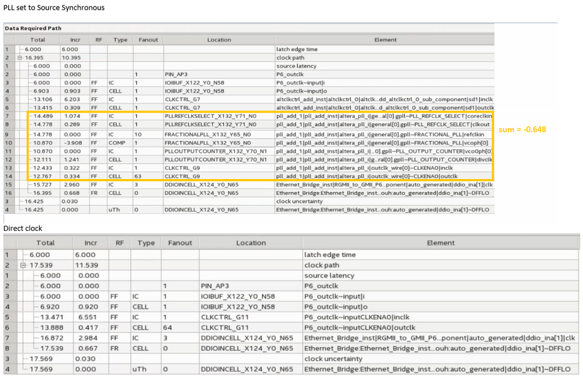Collapse the 16.395 clock path tree node

pos(19,58)
